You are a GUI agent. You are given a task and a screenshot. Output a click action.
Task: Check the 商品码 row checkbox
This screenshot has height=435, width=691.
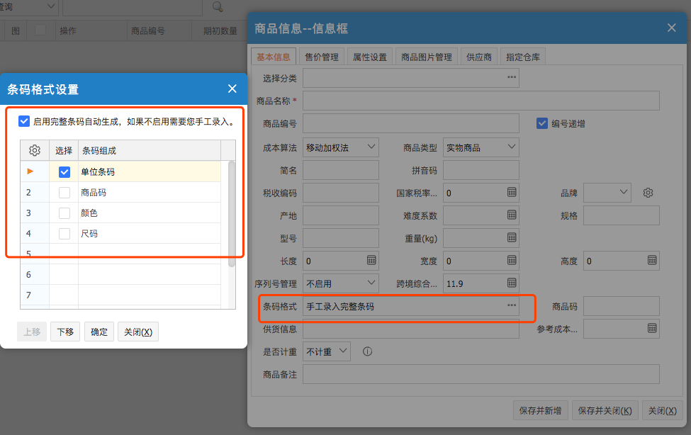coord(64,193)
